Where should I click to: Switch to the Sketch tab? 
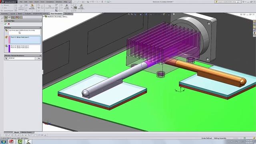pos(20,14)
